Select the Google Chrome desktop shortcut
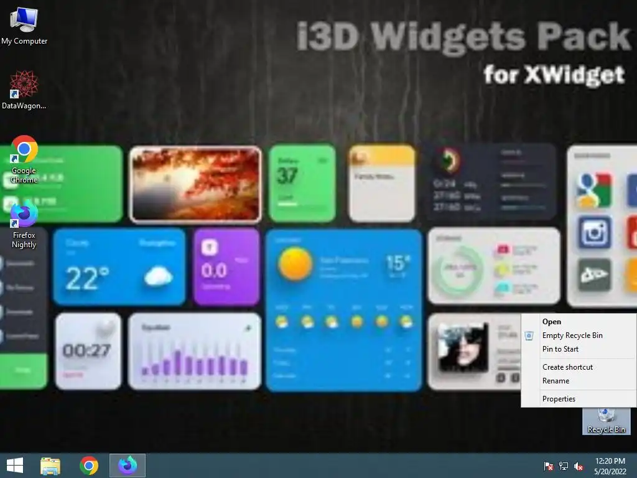This screenshot has width=637, height=478. click(24, 159)
